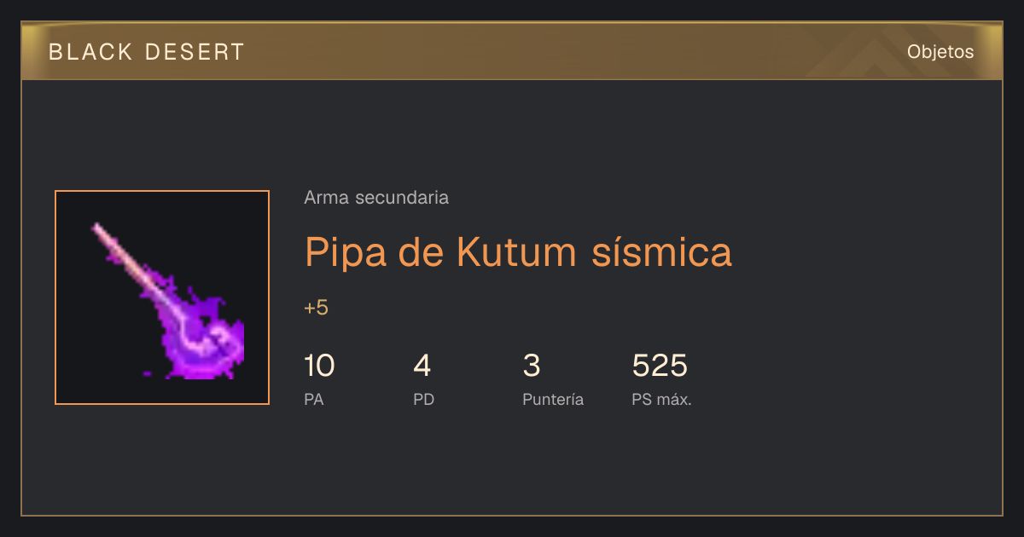1024x537 pixels.
Task: Click the +5 enhancement level text
Action: coord(316,308)
